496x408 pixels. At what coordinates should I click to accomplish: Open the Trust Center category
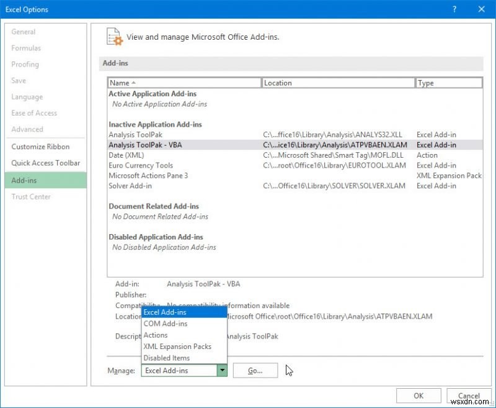(31, 196)
